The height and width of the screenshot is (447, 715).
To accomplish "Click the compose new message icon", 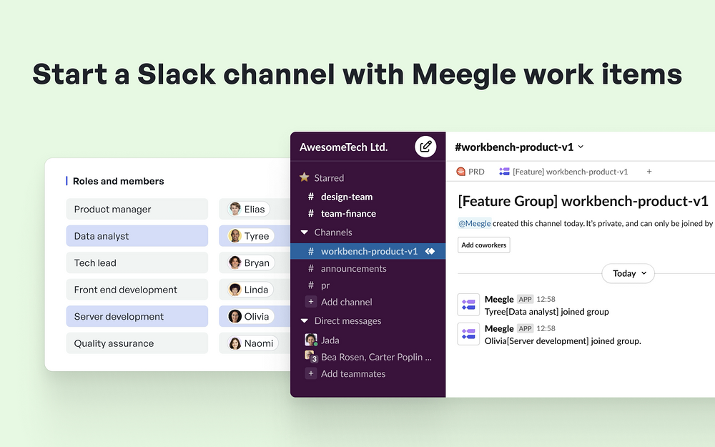I will coord(425,147).
